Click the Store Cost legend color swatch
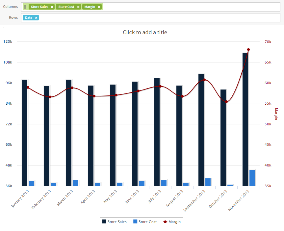284x231 pixels. pyautogui.click(x=135, y=221)
